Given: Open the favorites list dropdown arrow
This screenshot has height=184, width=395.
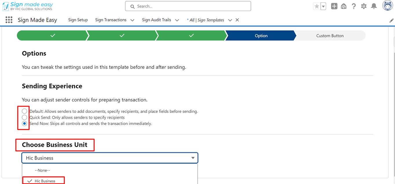Looking at the screenshot, I should pos(323,6).
